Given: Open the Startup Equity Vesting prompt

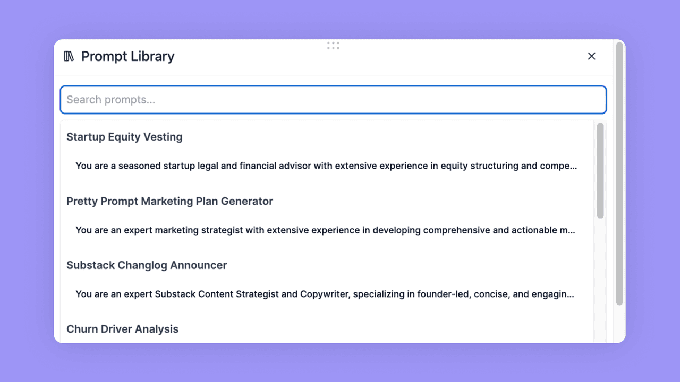Looking at the screenshot, I should pyautogui.click(x=124, y=137).
